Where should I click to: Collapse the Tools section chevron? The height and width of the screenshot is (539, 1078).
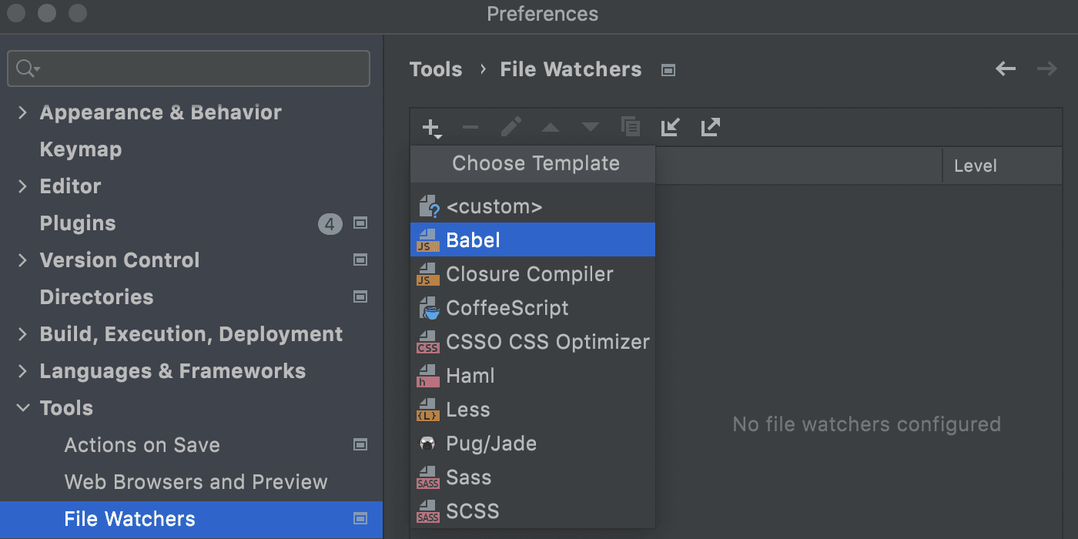(23, 408)
